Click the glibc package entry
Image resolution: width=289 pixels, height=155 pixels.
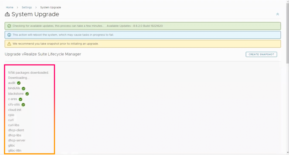(x=11, y=145)
